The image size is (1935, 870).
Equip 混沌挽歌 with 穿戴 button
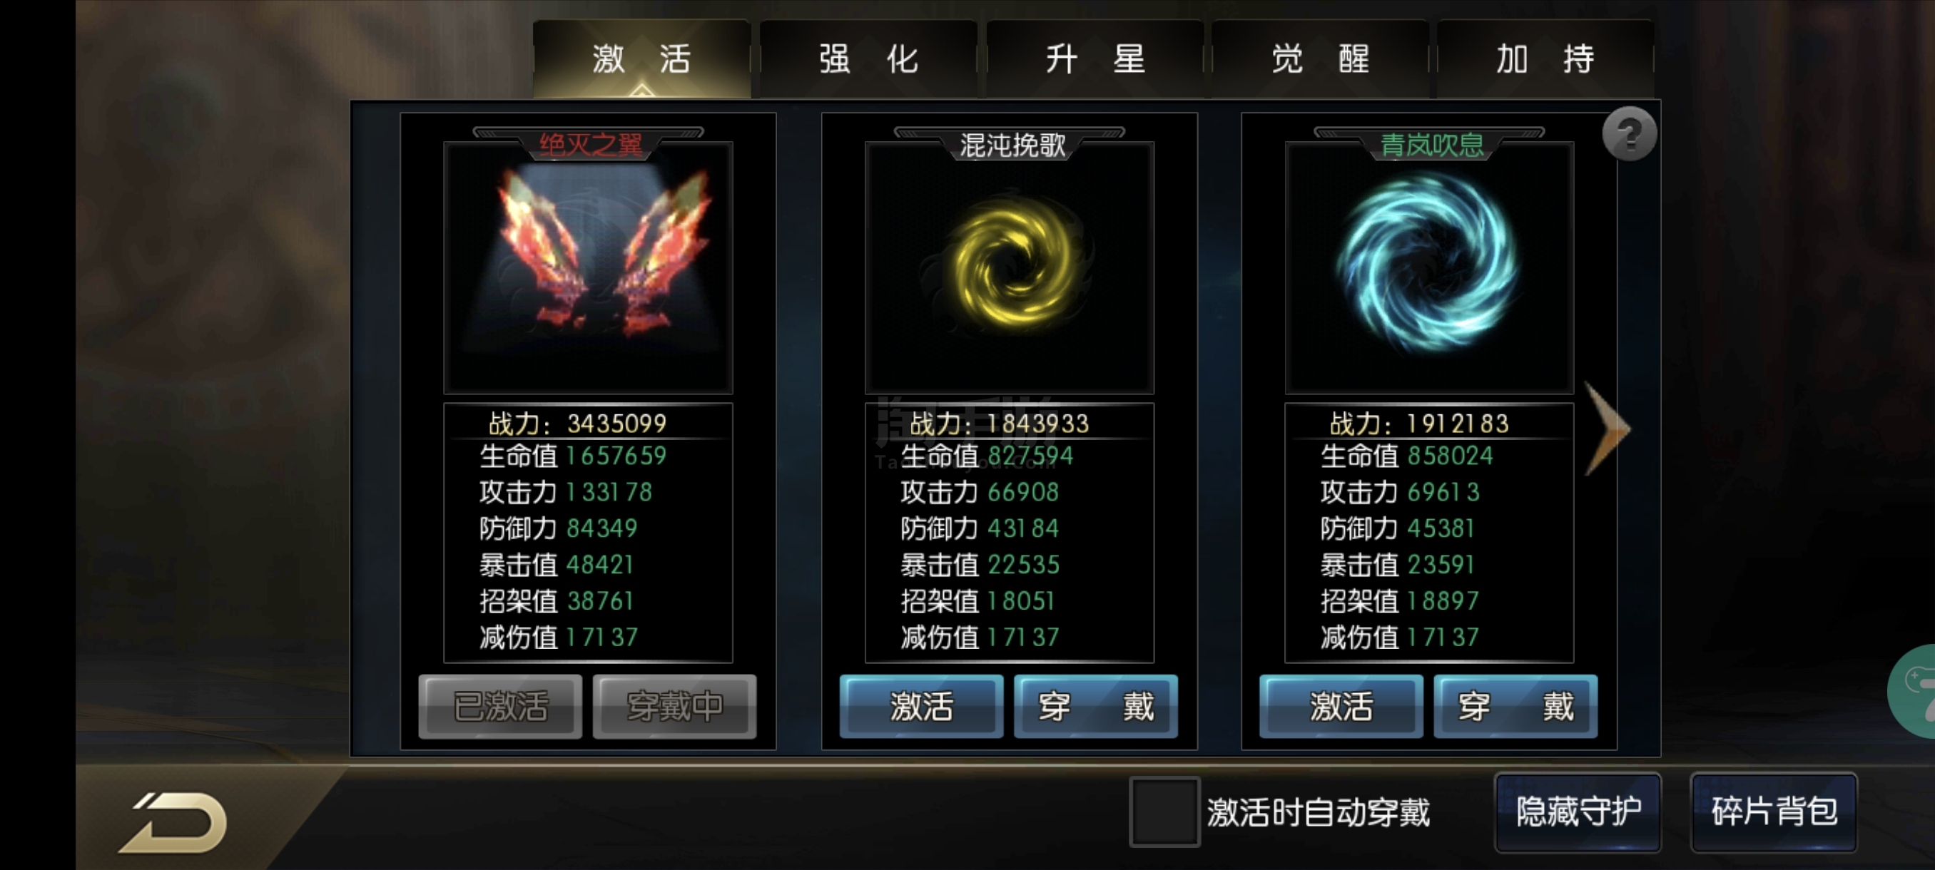point(1095,707)
